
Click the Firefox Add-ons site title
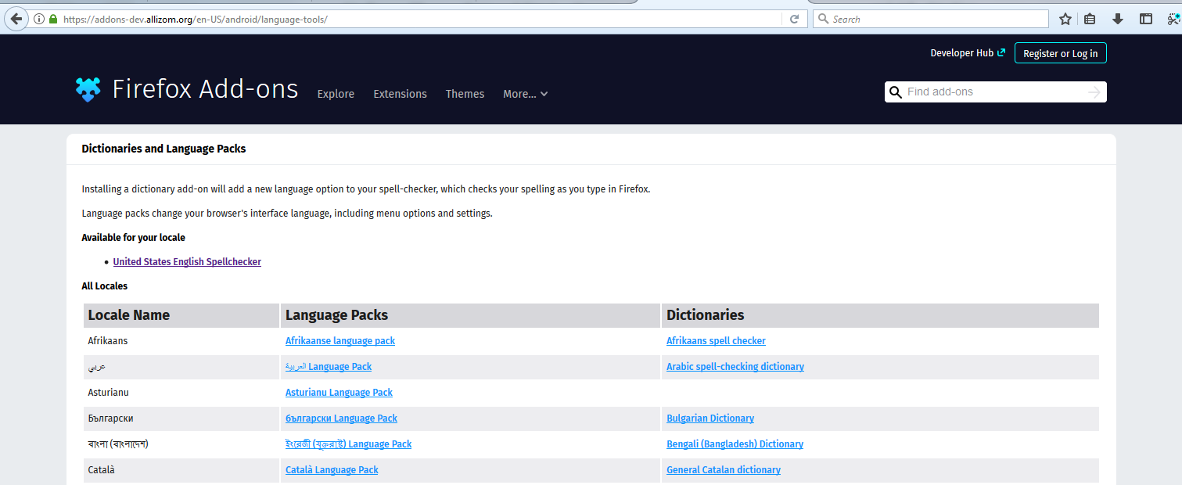(x=205, y=89)
